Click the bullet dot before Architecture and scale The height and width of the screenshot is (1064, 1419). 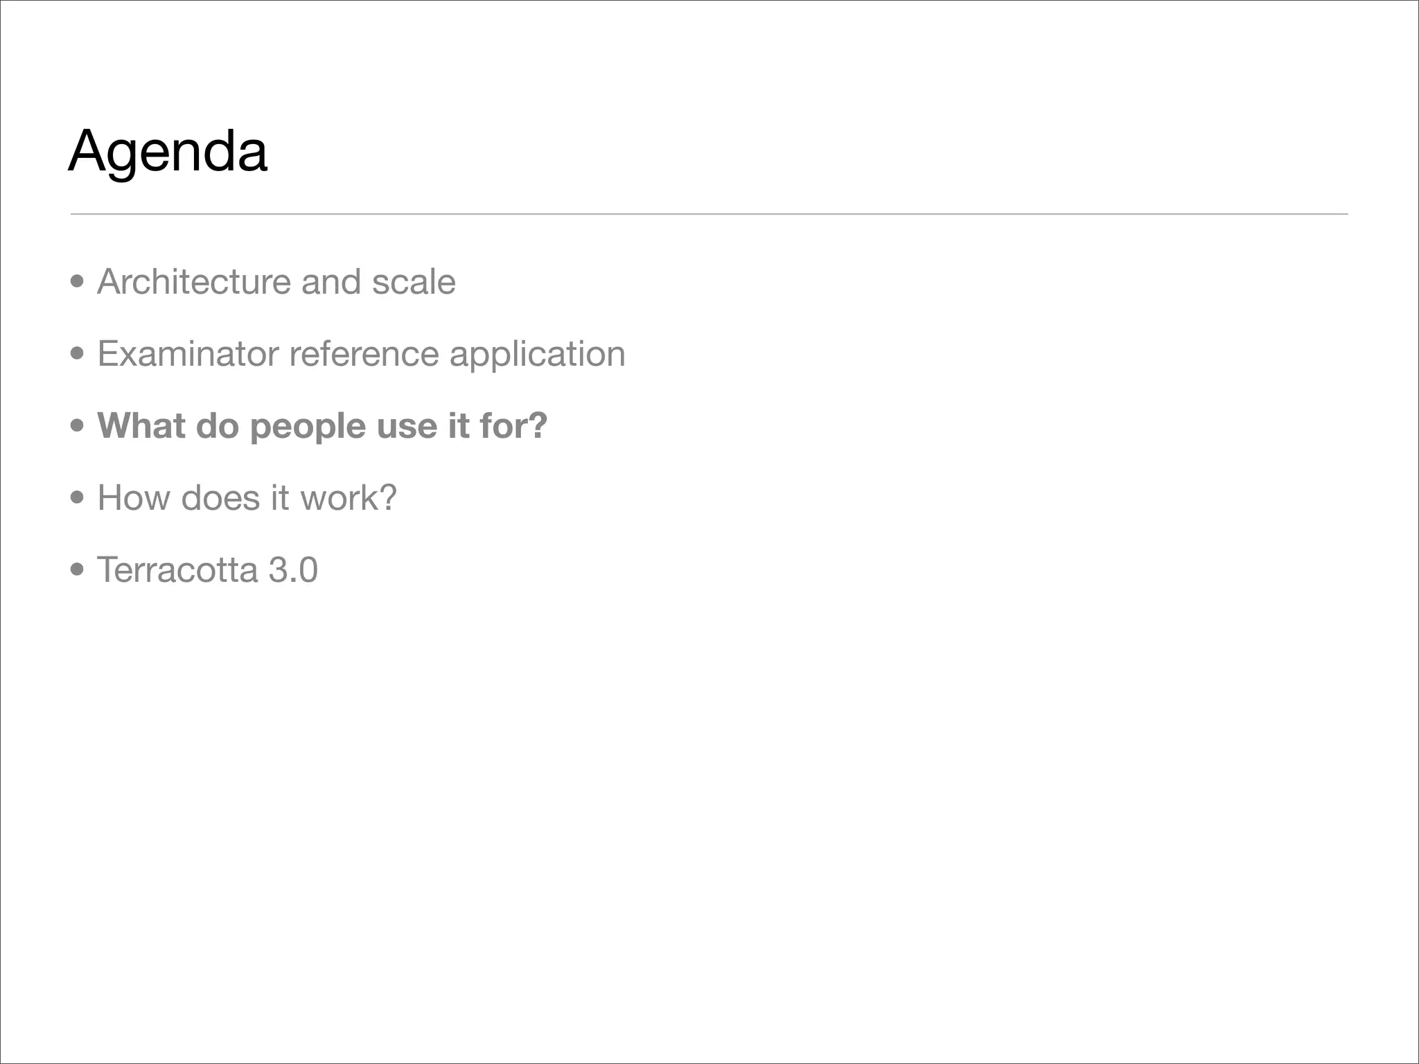click(x=78, y=282)
